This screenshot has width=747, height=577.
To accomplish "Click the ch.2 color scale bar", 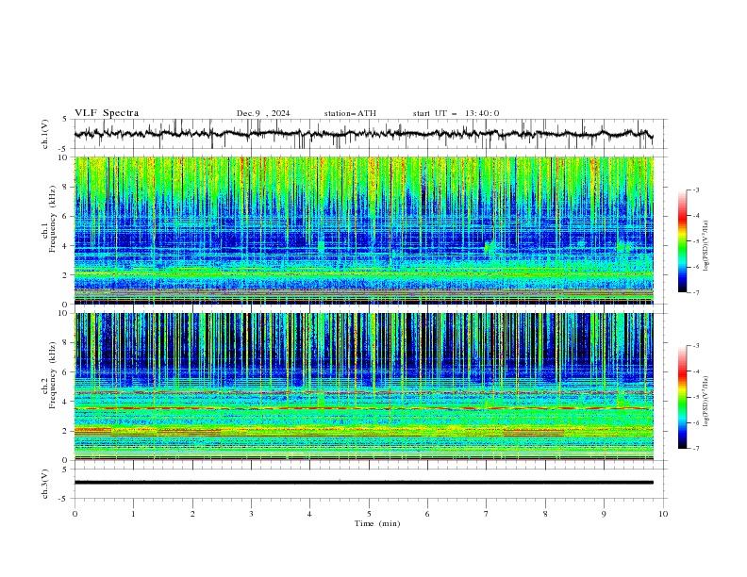I will (683, 397).
